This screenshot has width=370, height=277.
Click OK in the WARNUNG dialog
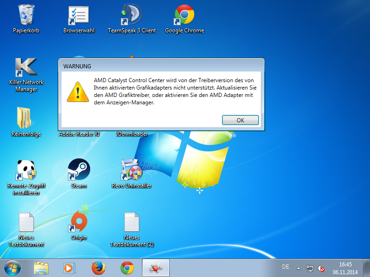click(240, 120)
